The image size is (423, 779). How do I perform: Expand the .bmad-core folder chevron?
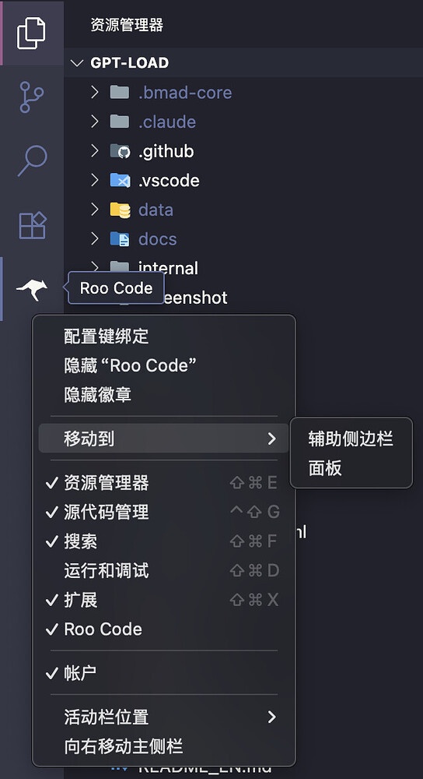(95, 93)
